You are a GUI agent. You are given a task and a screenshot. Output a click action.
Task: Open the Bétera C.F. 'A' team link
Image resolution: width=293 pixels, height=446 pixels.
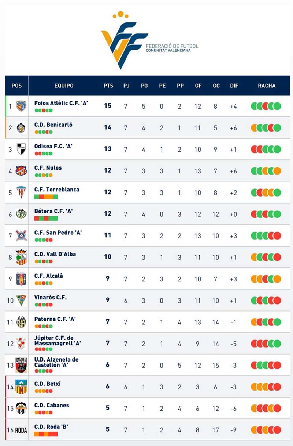tap(53, 211)
